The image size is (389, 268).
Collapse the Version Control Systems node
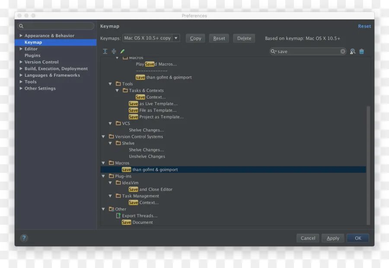click(103, 137)
